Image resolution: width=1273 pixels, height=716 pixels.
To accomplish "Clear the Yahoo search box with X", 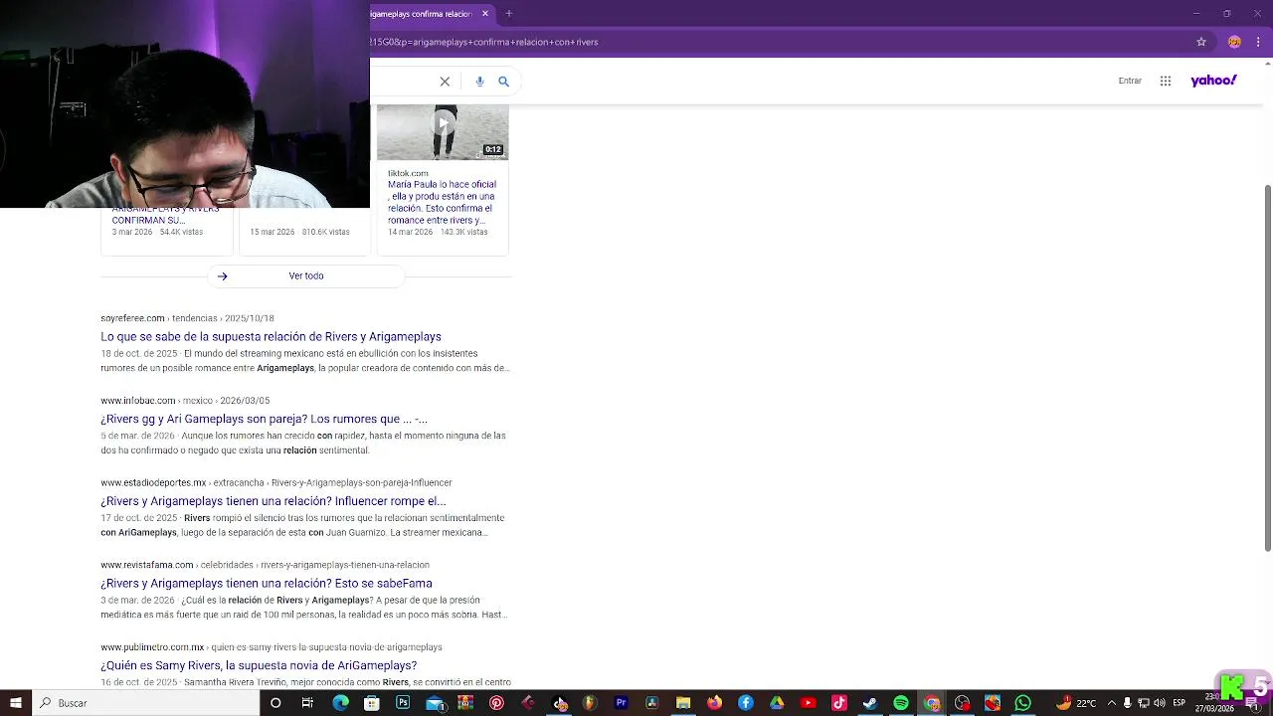I will pyautogui.click(x=445, y=82).
